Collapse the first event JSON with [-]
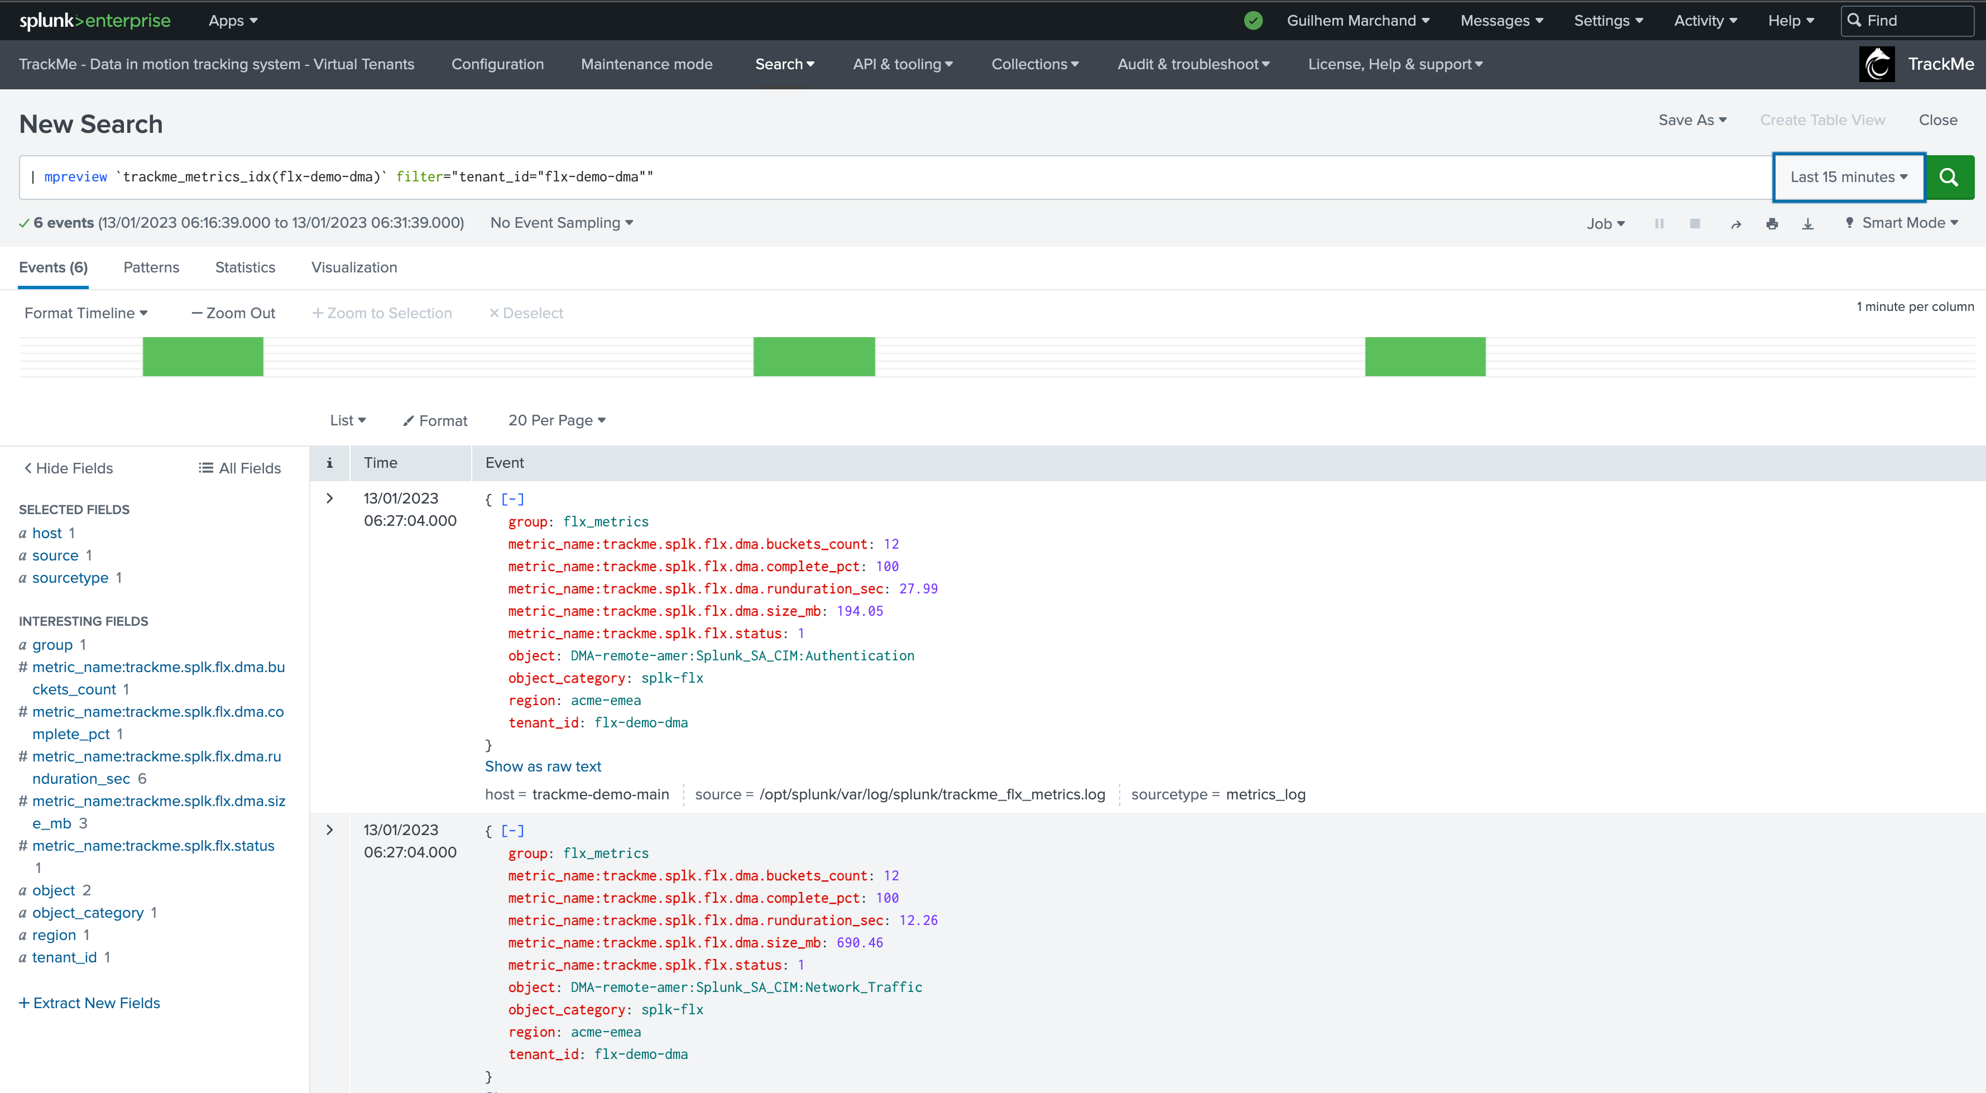 click(x=513, y=500)
